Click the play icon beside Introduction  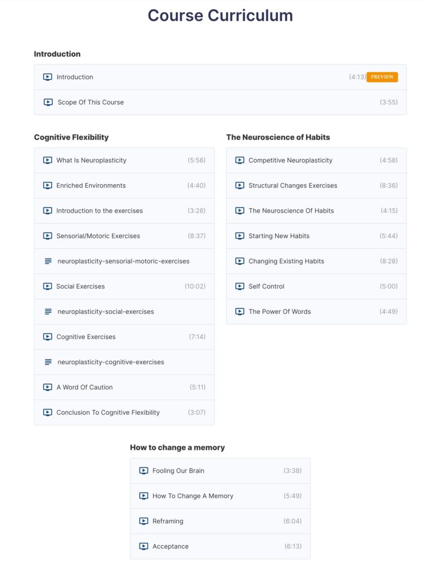tap(47, 77)
